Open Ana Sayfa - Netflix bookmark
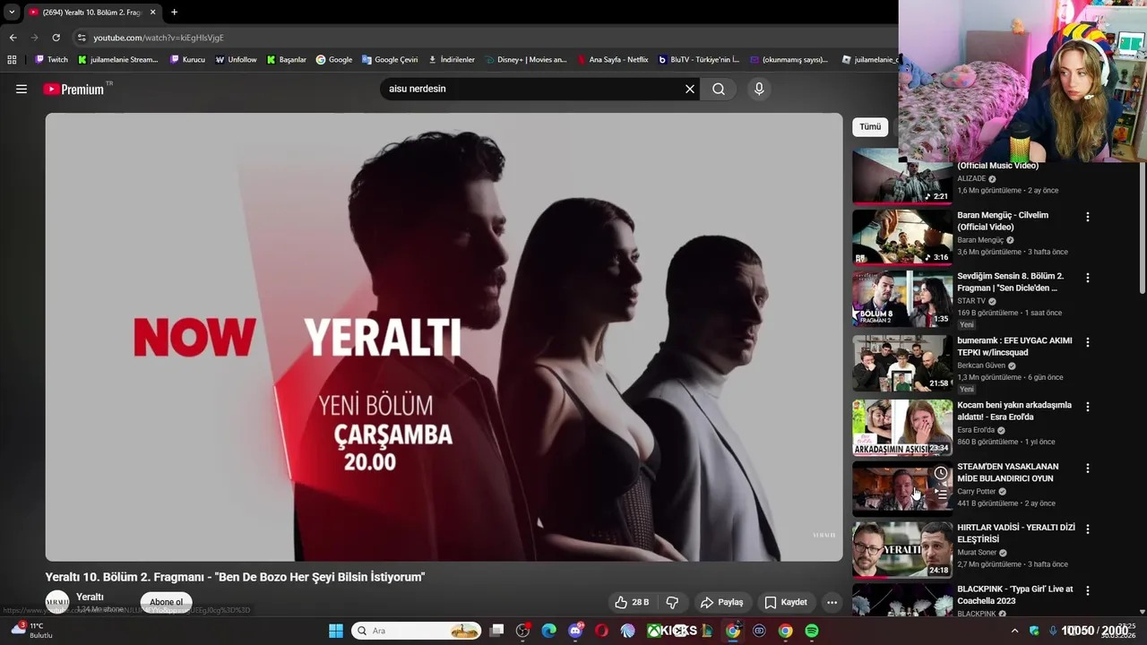The image size is (1147, 645). [x=613, y=60]
